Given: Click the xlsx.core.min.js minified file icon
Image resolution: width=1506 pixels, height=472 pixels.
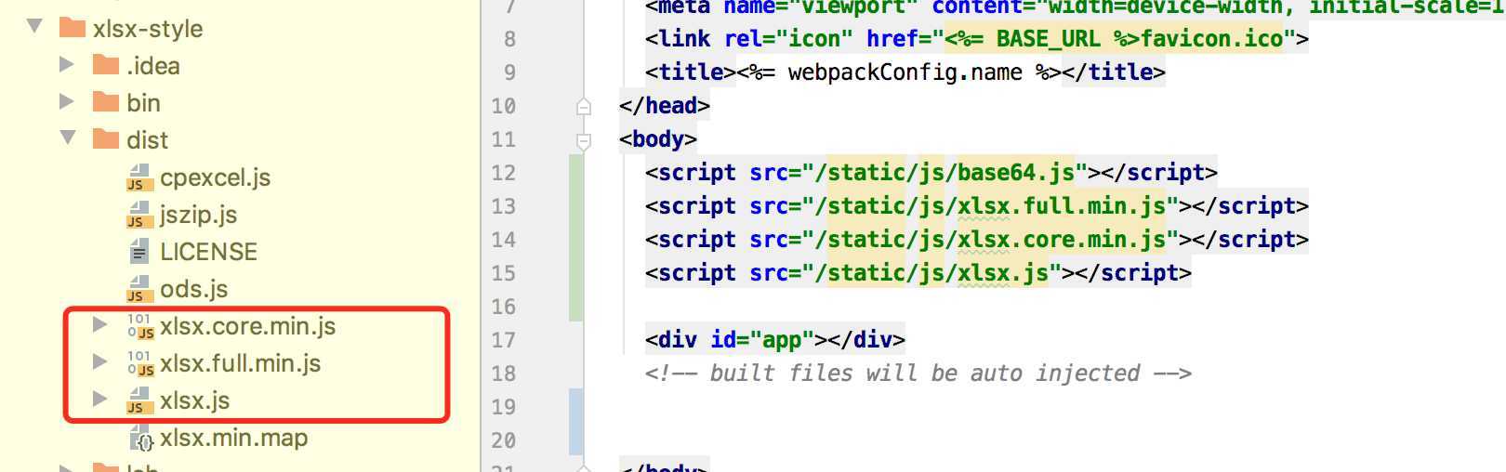Looking at the screenshot, I should click(140, 326).
